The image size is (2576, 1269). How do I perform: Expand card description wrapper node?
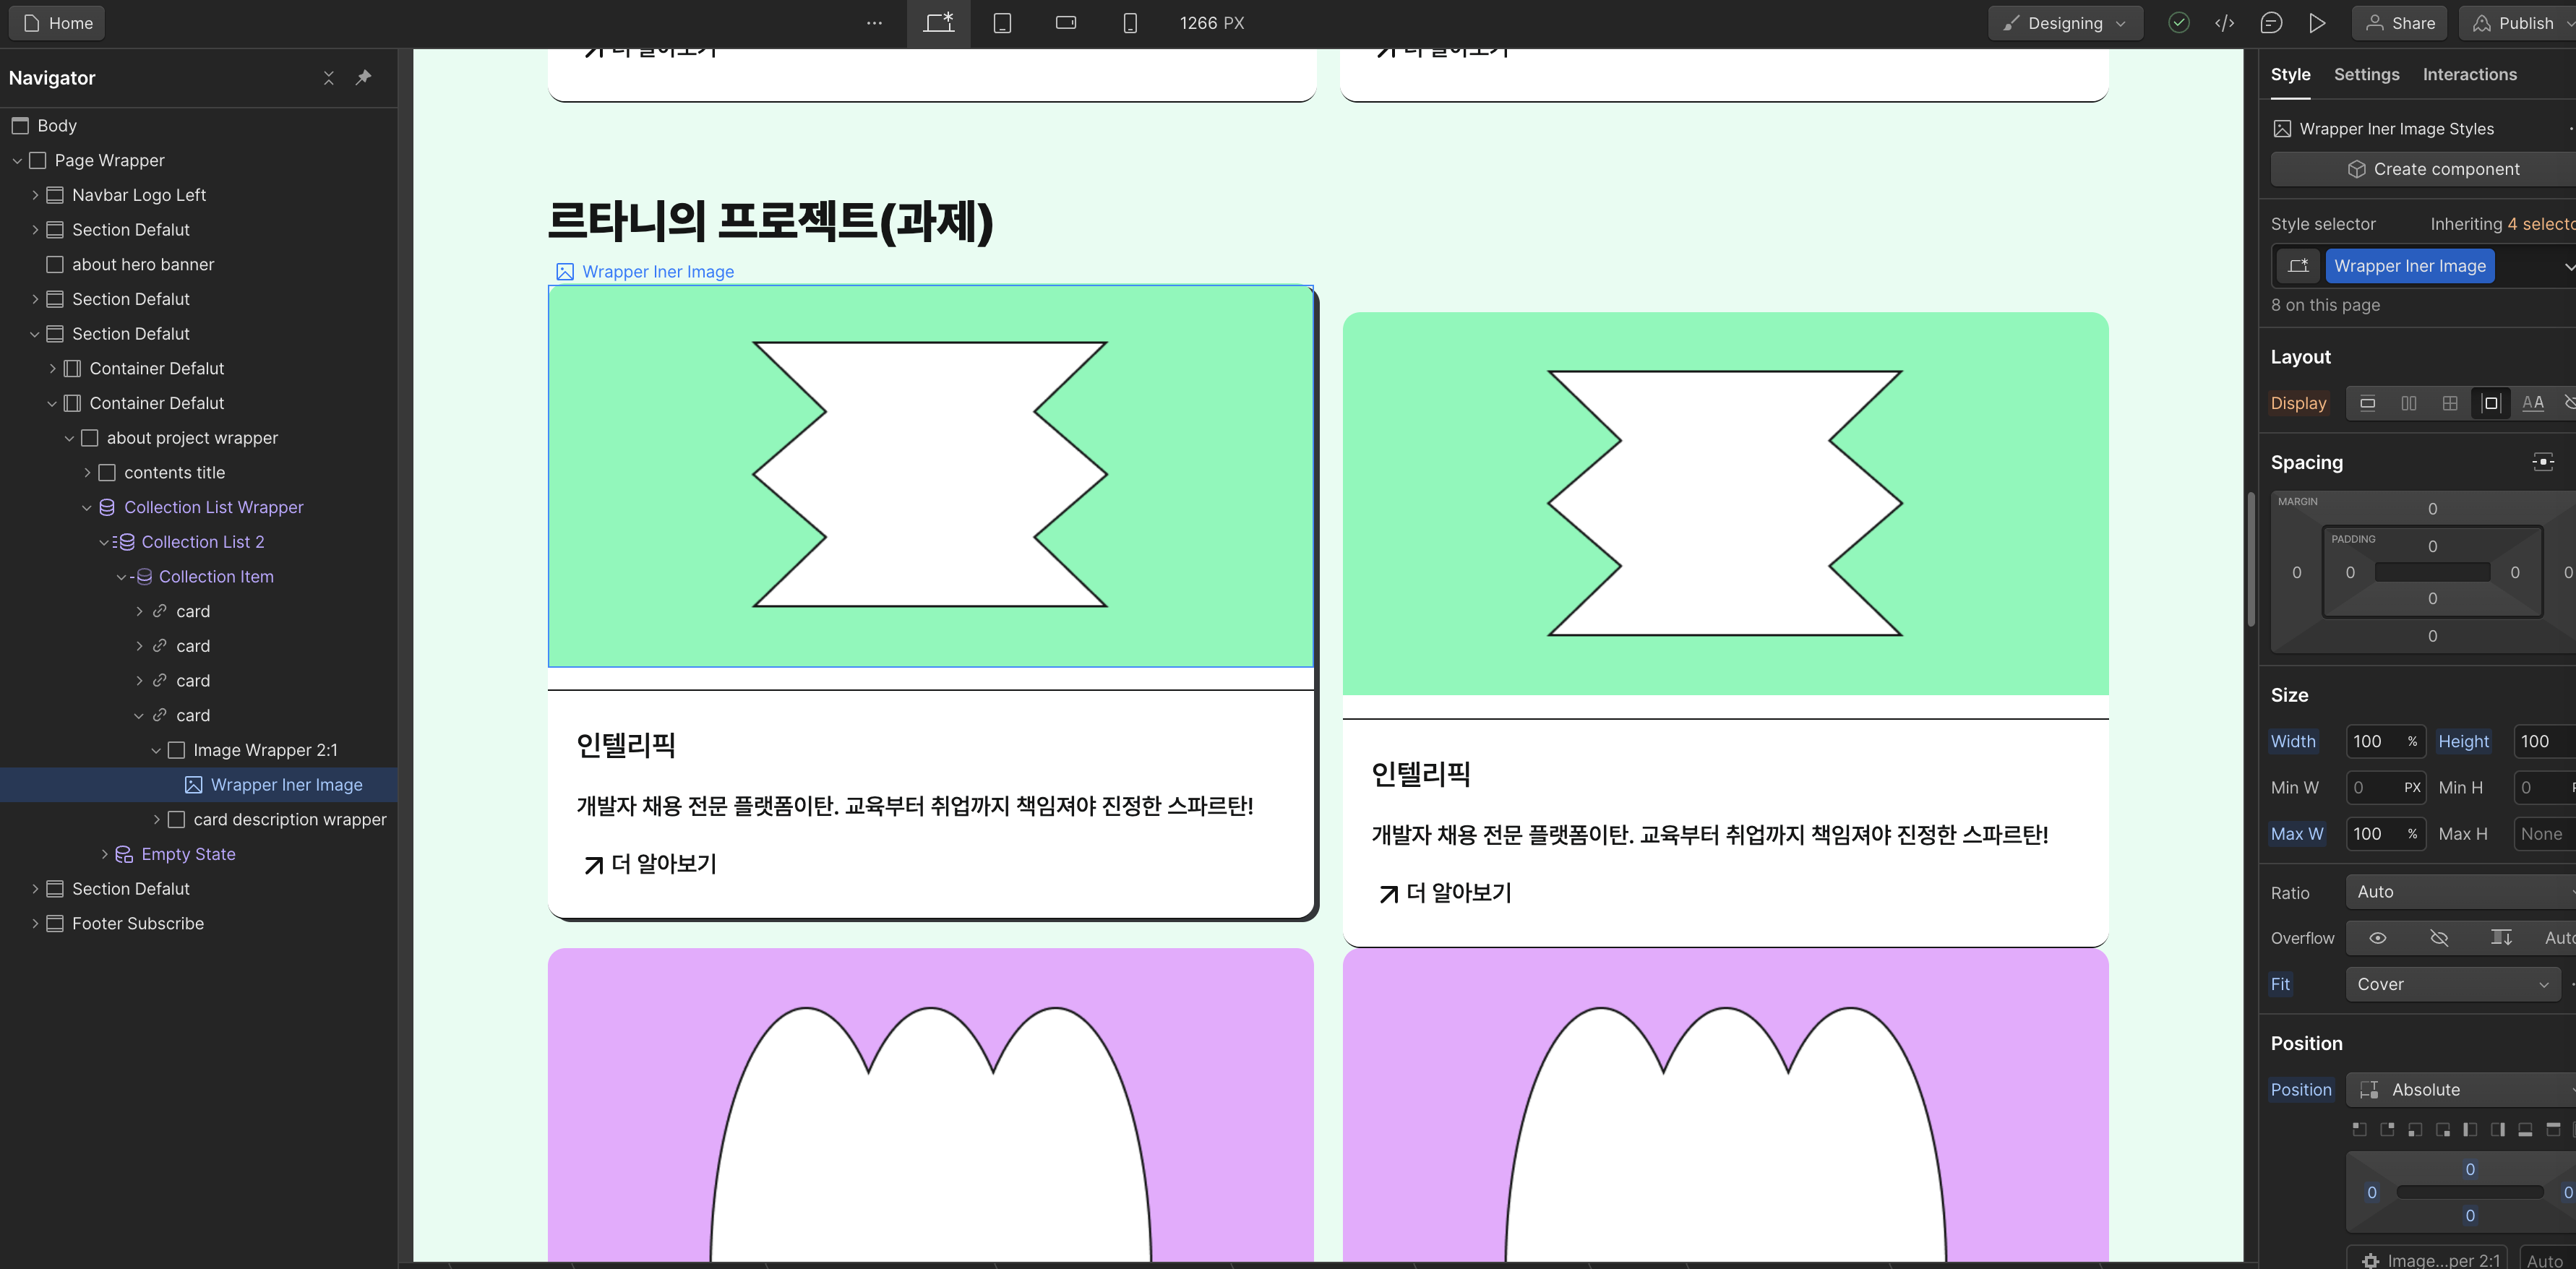156,820
